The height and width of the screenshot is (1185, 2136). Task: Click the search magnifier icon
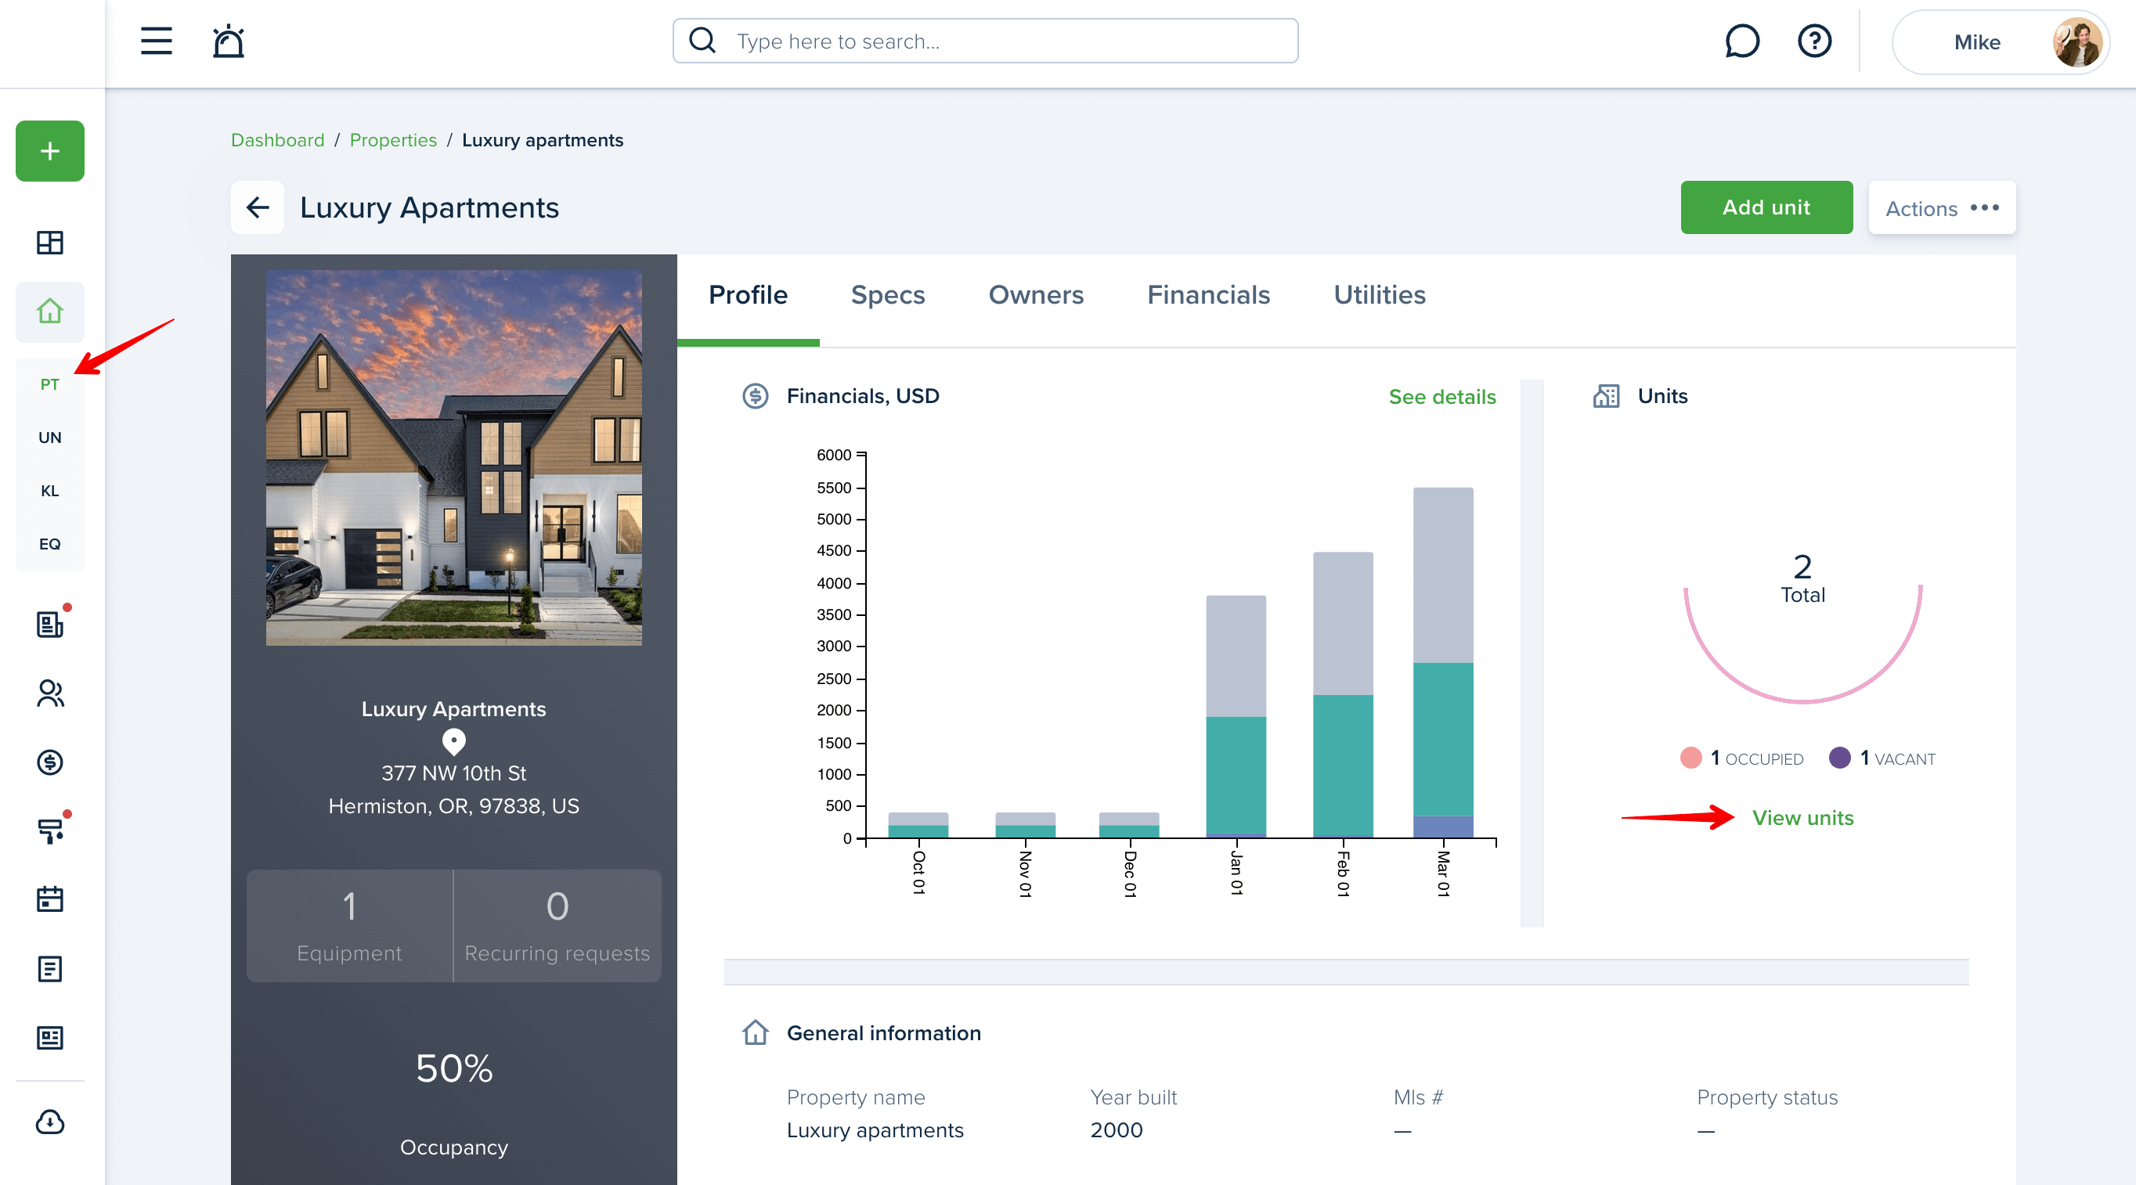pyautogui.click(x=702, y=41)
